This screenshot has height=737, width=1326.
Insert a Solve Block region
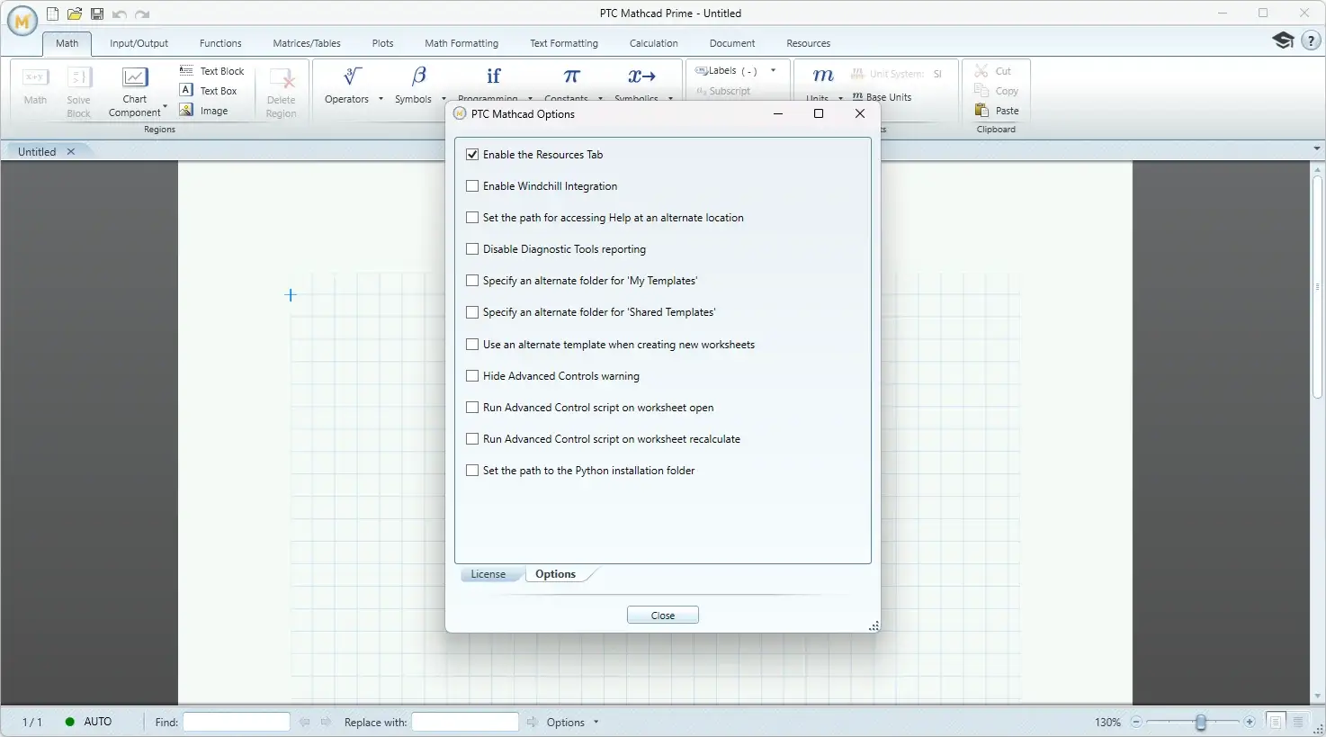click(x=79, y=92)
